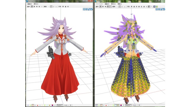Toggle vertex selection in SubView toolbar
The image size is (190, 107).
coord(32,7)
